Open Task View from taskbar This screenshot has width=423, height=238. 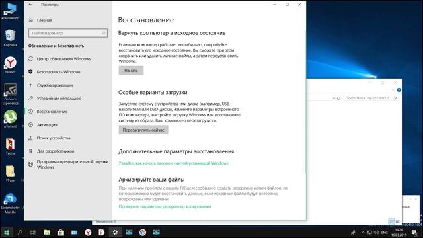tap(33, 232)
